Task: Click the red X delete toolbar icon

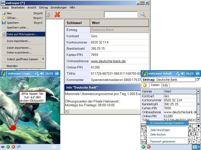Action: click(x=57, y=14)
